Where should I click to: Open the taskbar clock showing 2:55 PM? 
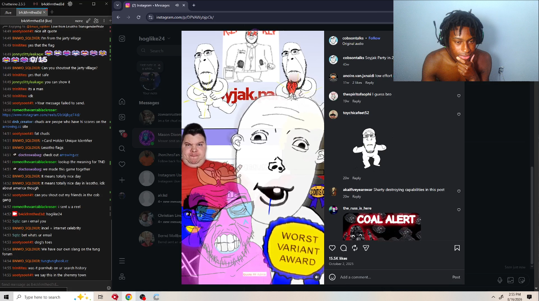click(515, 297)
